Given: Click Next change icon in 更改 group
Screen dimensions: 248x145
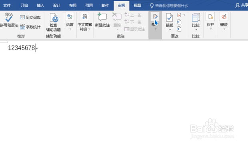Looking at the screenshot, I should (179, 29).
